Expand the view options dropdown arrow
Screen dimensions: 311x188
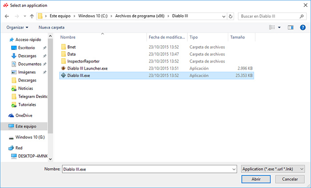click(x=279, y=27)
